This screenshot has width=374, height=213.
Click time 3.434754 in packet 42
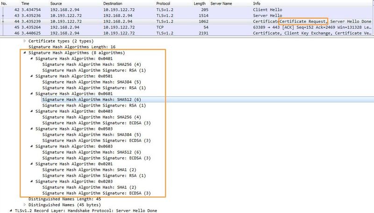coord(31,10)
